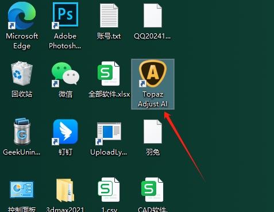The width and height of the screenshot is (274, 212).
Task: Select the CAD软件 spreadsheet file icon
Action: [152, 190]
